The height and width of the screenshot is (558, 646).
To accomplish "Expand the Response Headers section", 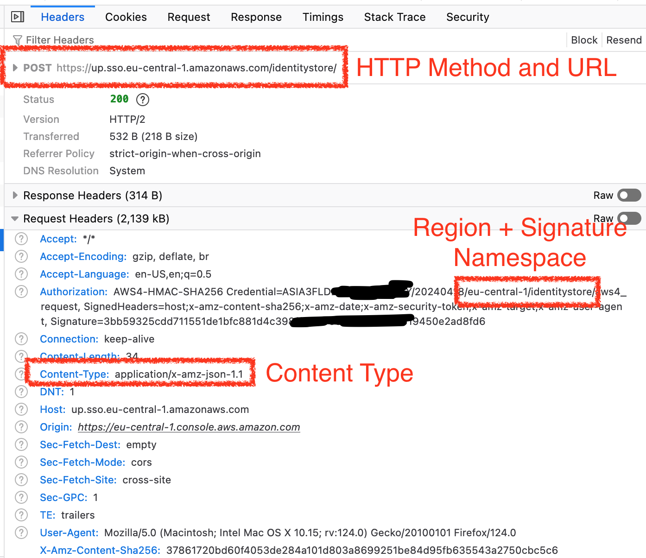I will pos(15,195).
